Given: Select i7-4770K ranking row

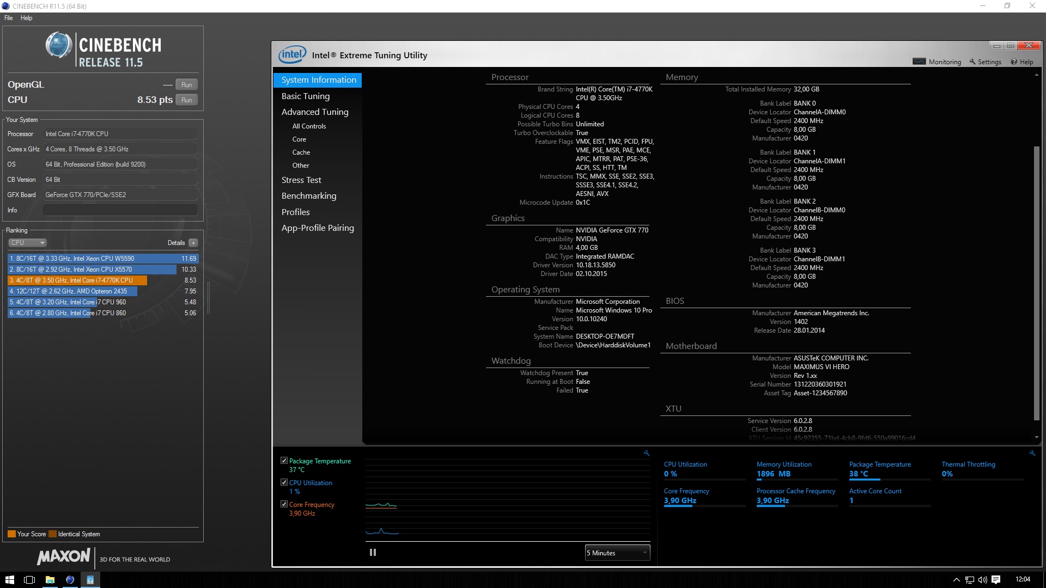Looking at the screenshot, I should [x=103, y=280].
